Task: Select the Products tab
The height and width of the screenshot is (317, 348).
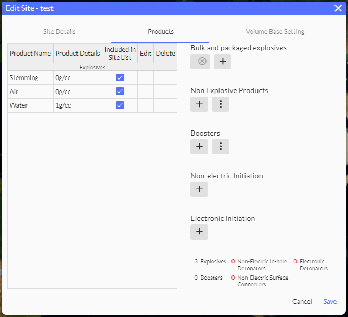Action: click(x=161, y=32)
